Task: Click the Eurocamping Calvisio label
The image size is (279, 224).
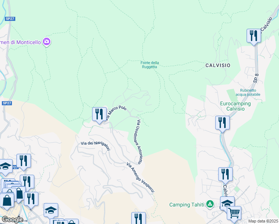Action: [235, 106]
